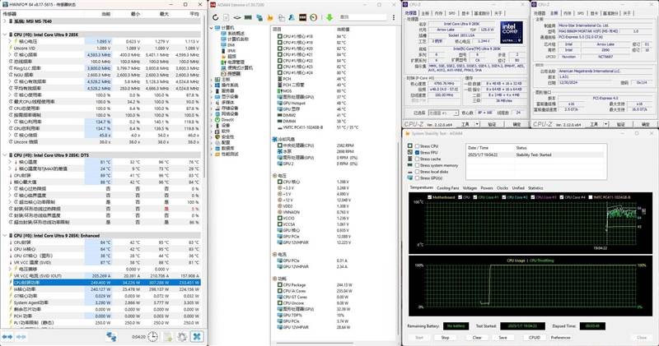This screenshot has height=346, width=659.
Task: Expand the 性能测试 node in AIDA64 tree
Action: point(212,155)
